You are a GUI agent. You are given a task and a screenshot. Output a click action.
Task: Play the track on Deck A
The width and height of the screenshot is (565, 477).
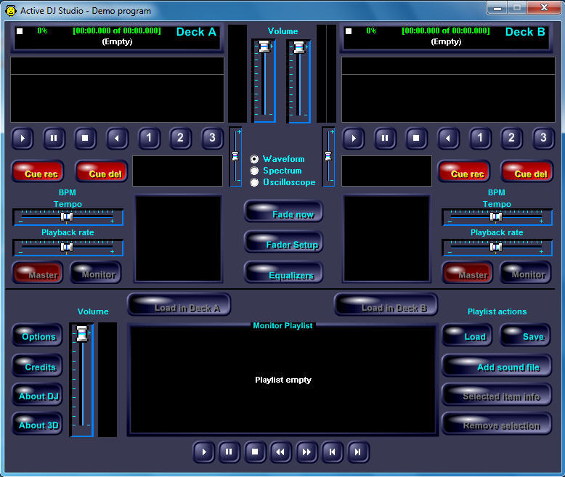click(23, 139)
